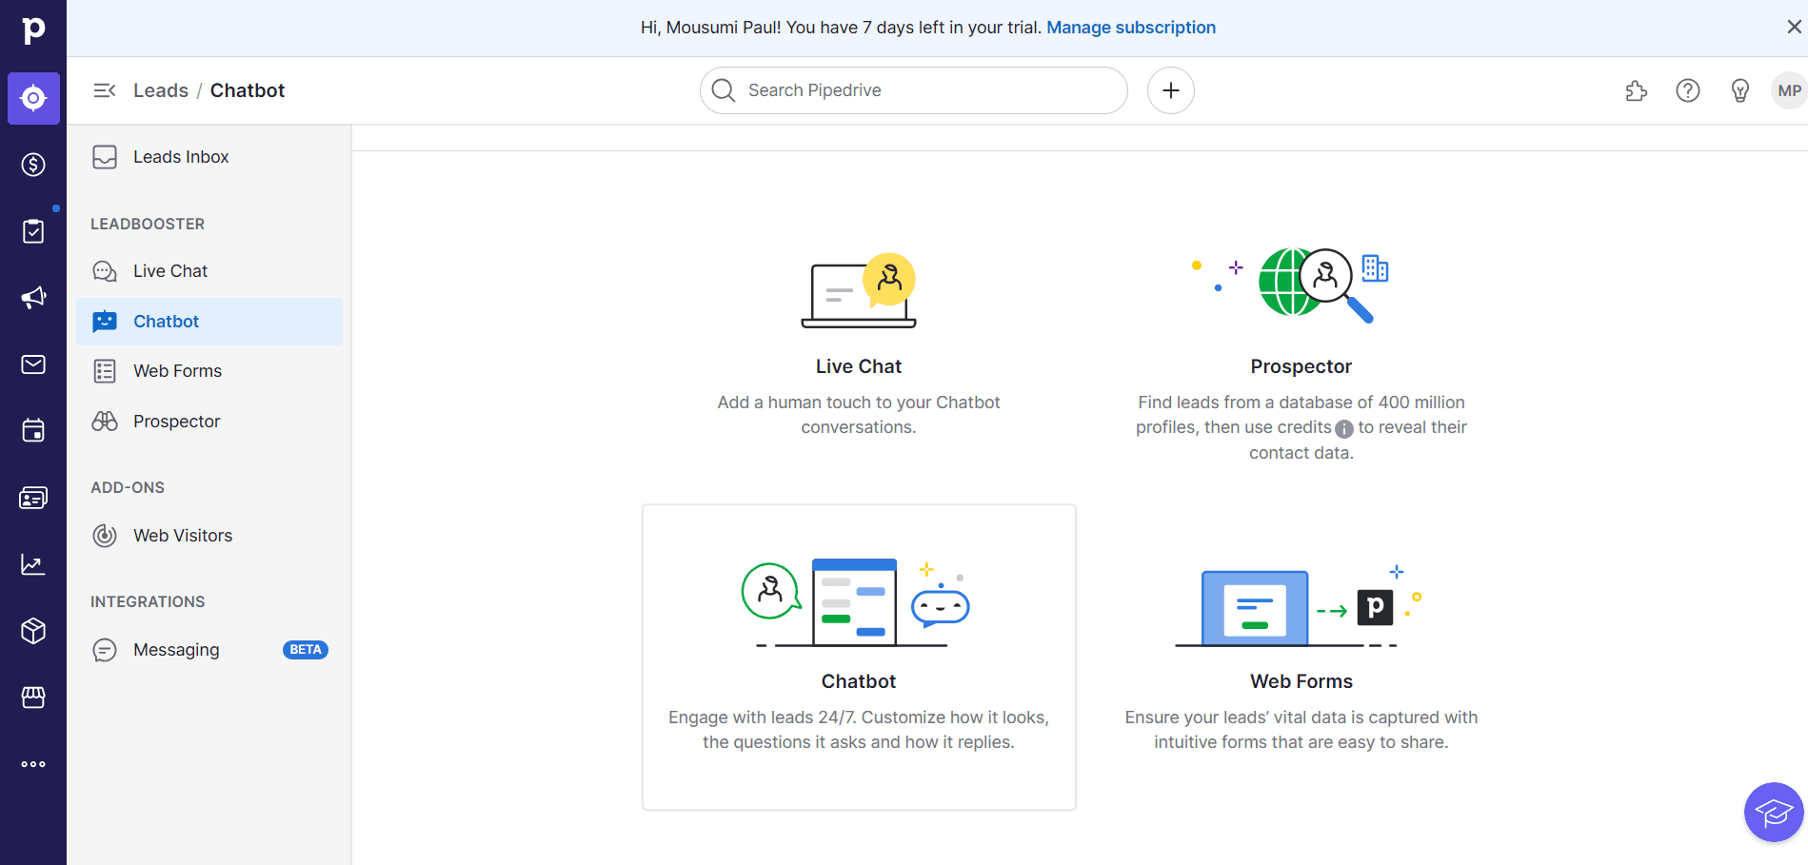Click the Manage subscription link

1130,28
